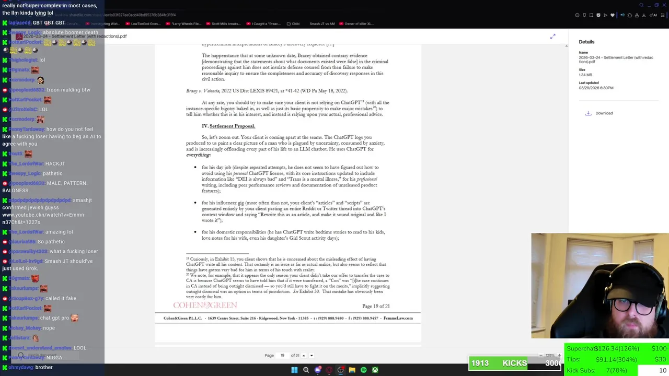Open the Larry Wheels File bookmark
The width and height of the screenshot is (669, 376).
184,23
